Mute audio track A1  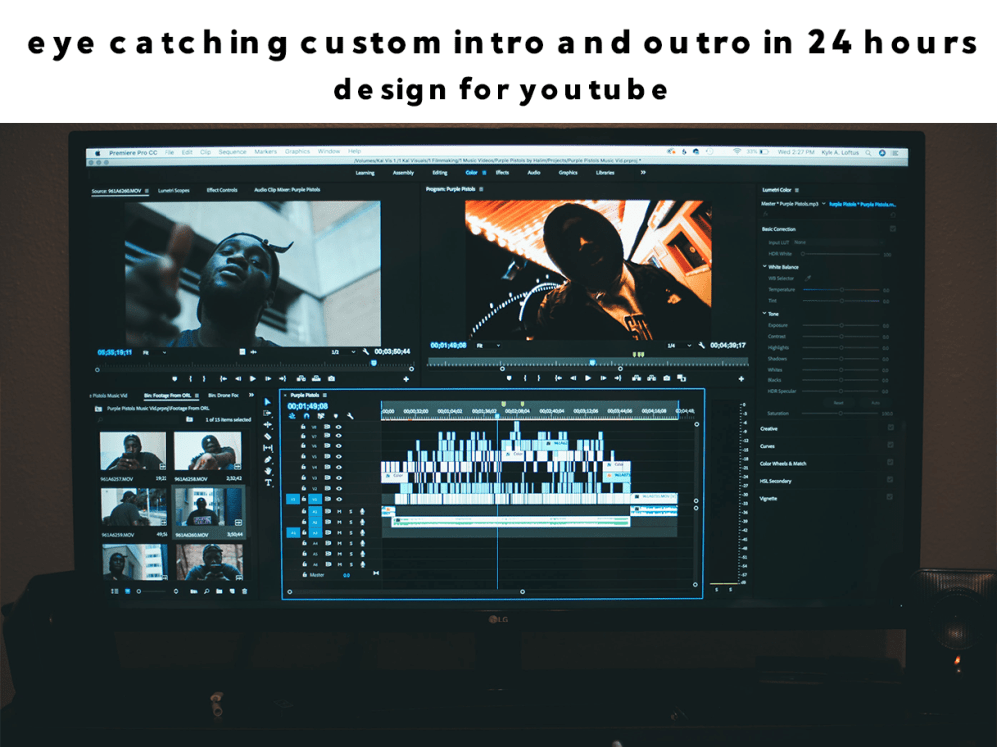[x=340, y=511]
